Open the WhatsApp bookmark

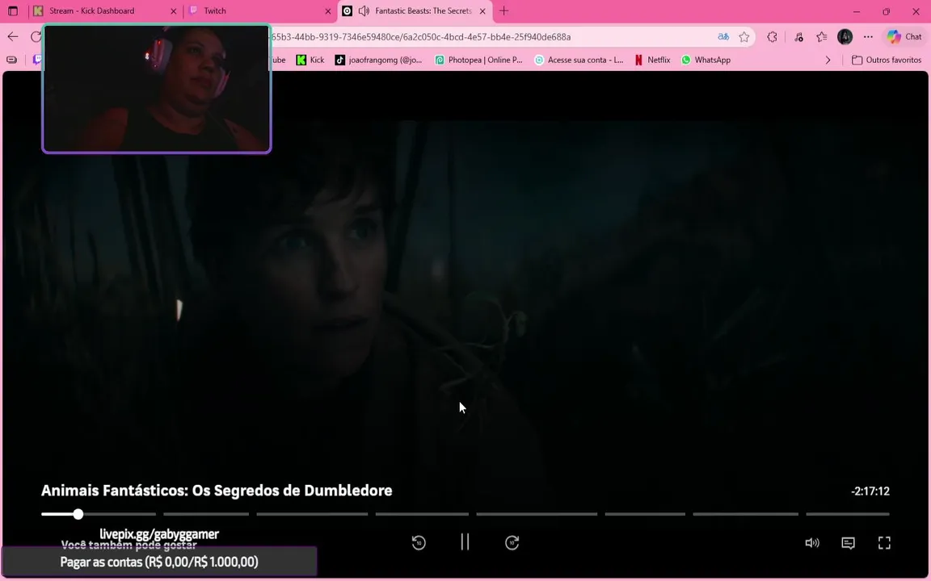[x=706, y=60]
